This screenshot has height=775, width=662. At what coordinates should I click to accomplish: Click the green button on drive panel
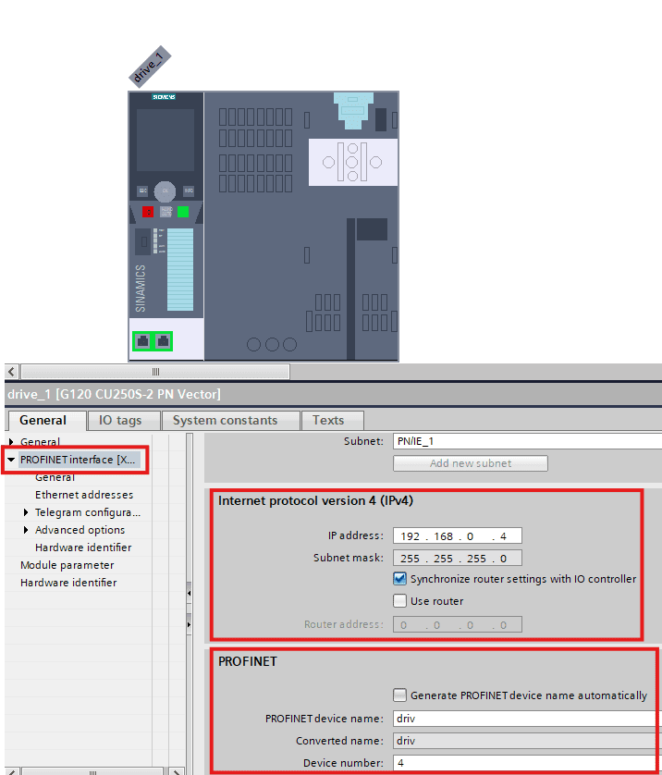183,212
